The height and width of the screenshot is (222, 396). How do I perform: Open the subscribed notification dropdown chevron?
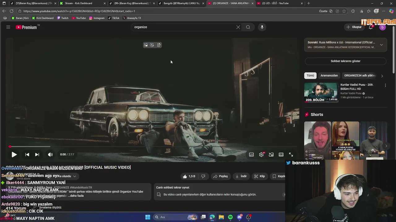pos(74,176)
